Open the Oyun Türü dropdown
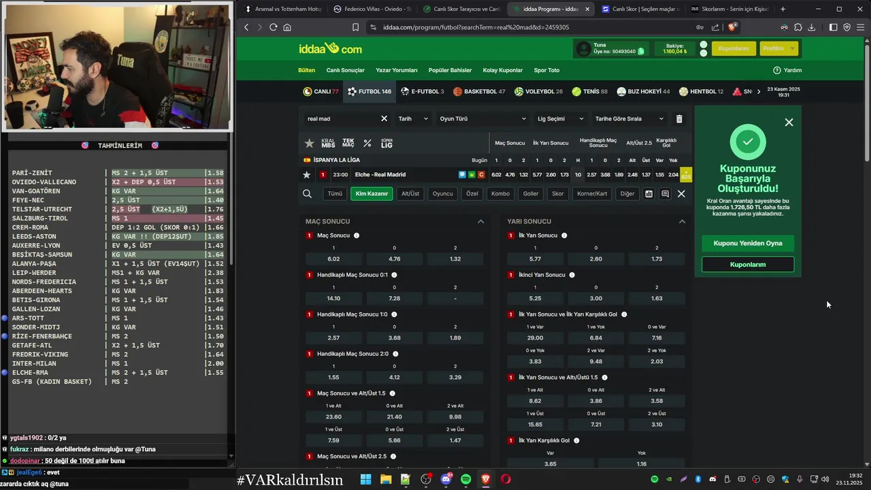 tap(482, 118)
